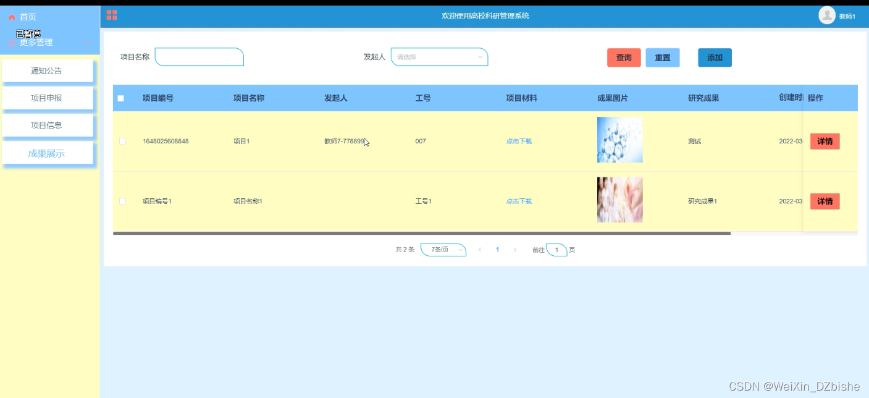
Task: Click the 研究成果 column header
Action: tap(703, 98)
